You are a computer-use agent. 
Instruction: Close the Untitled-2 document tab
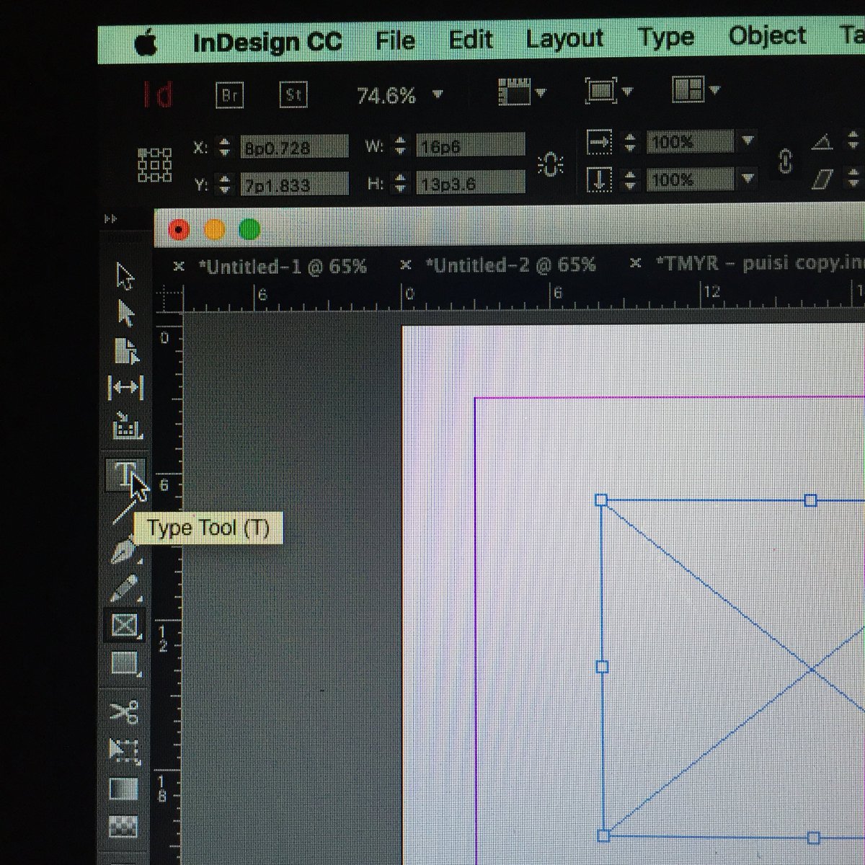click(x=406, y=265)
